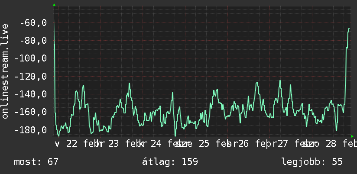Click the -100,0 y-axis label
Viewport: 357px width, 174px height.
coord(31,58)
